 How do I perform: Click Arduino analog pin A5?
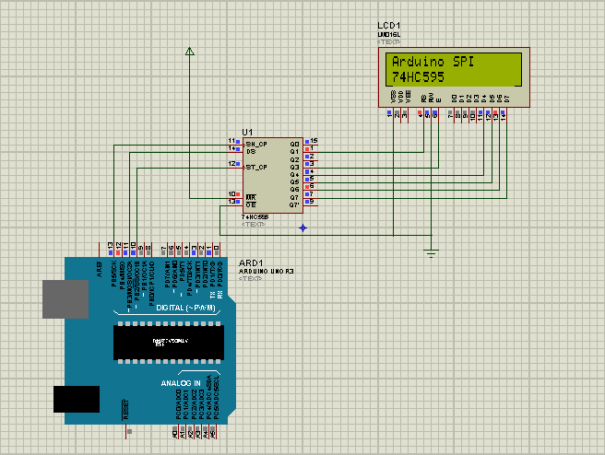click(x=213, y=432)
